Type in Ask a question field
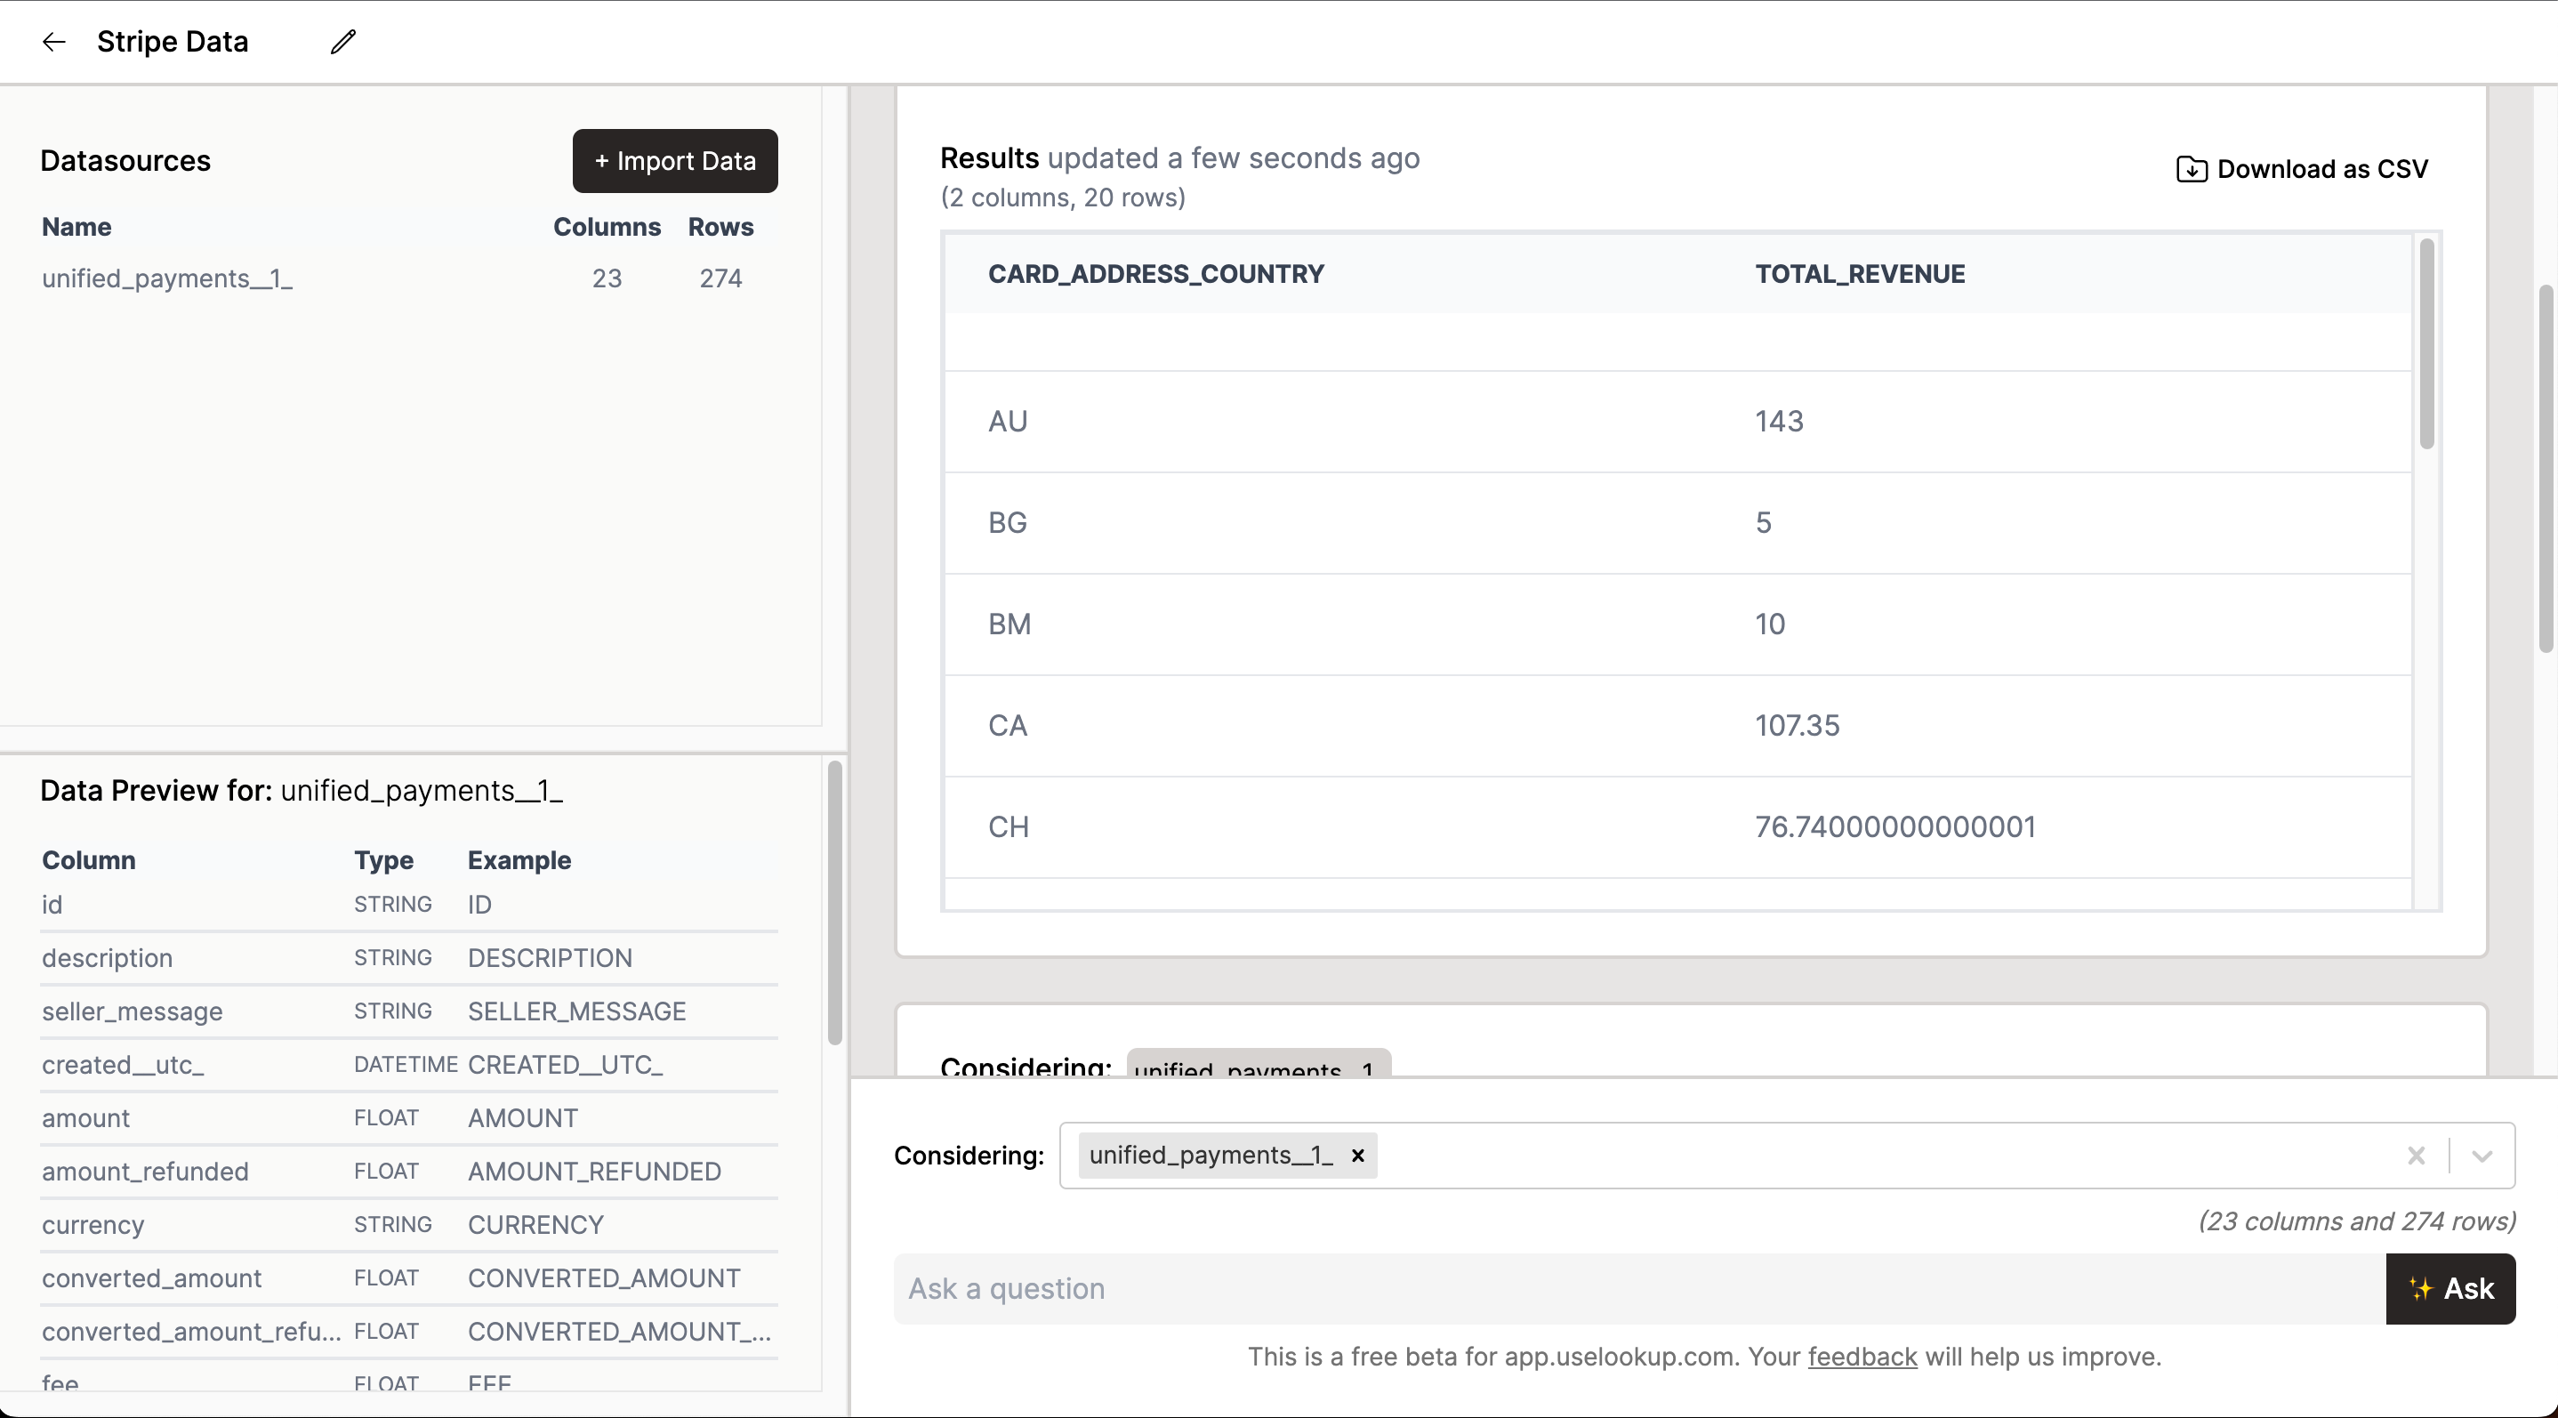 tap(1638, 1289)
